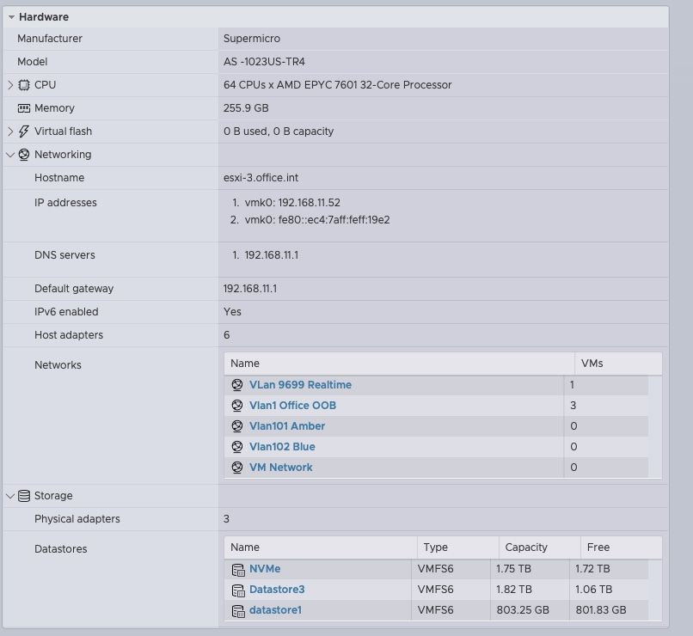Collapse the Storage section chevron
Screen dimensions: 693x636
(10, 496)
